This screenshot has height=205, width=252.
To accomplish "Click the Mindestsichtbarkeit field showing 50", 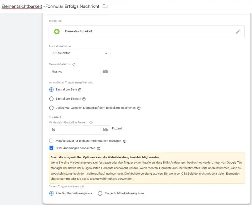I will pos(74,130).
